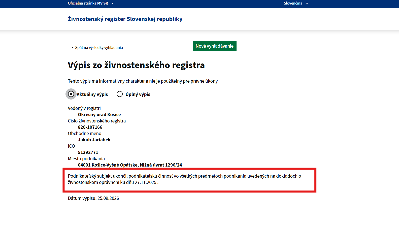Expand the Oficiálna stránka MV SR arrow
399x225 pixels.
[113, 3]
